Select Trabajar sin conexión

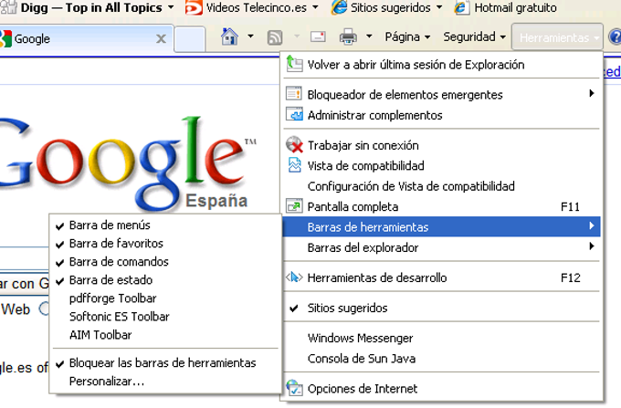click(442, 145)
